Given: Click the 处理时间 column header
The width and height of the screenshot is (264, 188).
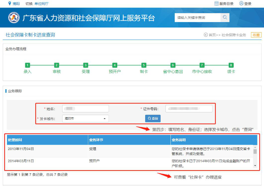Looking at the screenshot, I should click(x=15, y=140).
